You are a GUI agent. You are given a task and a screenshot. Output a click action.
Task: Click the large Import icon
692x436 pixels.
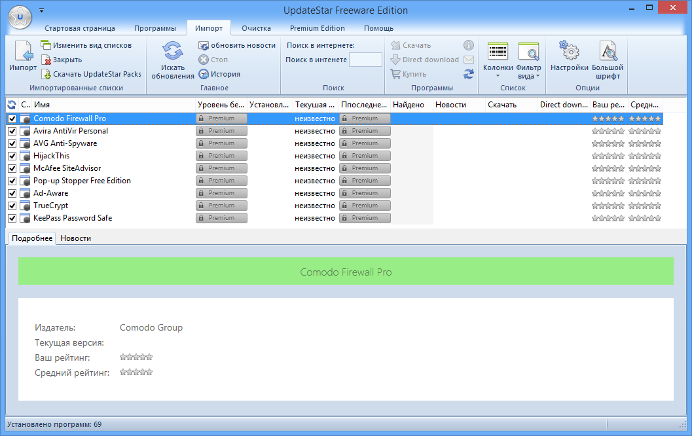click(23, 51)
